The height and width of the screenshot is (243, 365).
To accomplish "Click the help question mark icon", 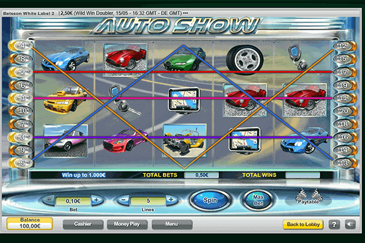I will [334, 224].
